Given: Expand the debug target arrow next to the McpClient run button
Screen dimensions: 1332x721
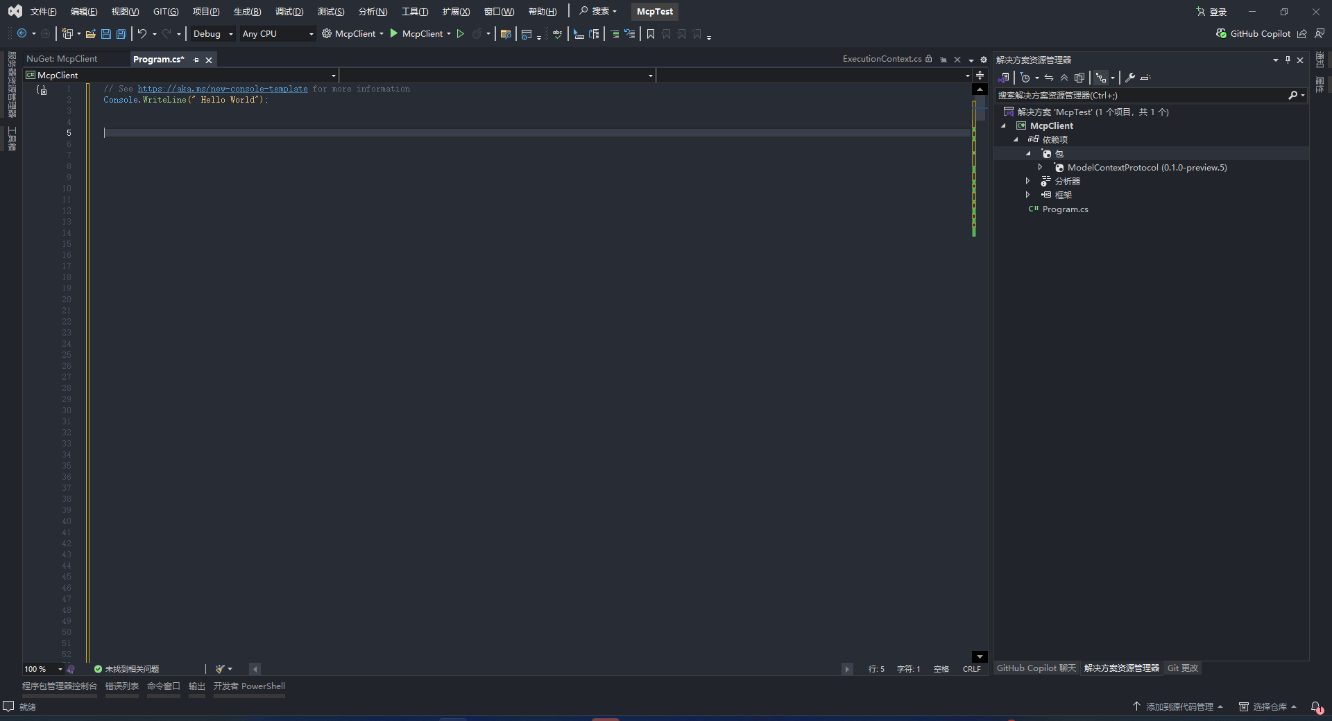Looking at the screenshot, I should [449, 34].
